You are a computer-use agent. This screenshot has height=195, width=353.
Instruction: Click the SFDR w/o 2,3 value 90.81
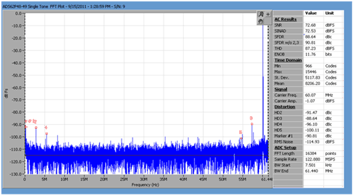[x=310, y=43]
